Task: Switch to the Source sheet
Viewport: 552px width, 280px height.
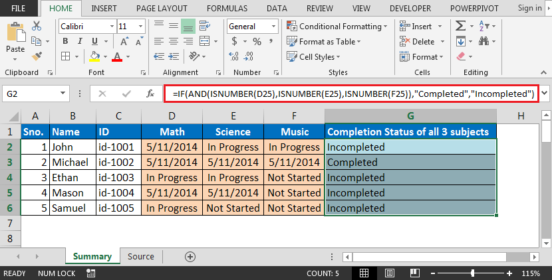Action: click(141, 257)
